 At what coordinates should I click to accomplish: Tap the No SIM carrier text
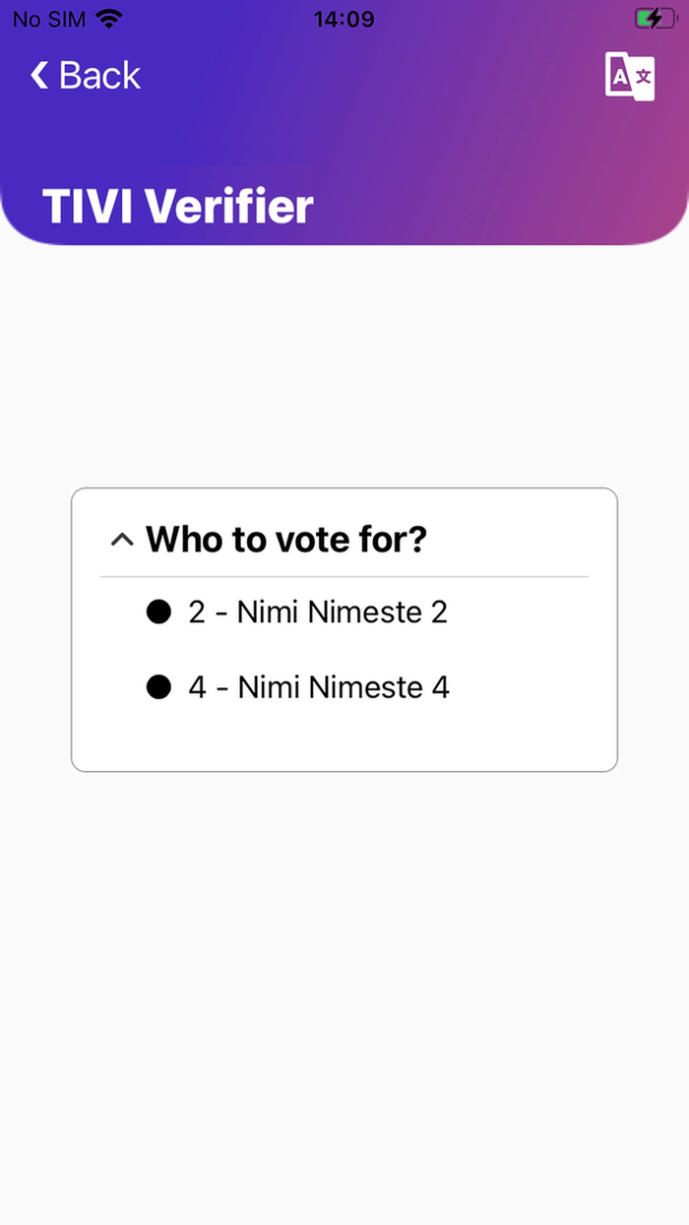click(49, 19)
